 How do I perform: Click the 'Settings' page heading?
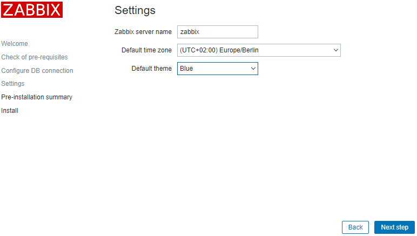[x=135, y=10]
